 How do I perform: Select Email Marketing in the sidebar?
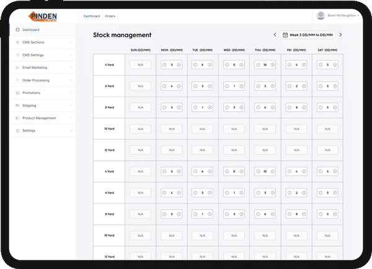42,67
